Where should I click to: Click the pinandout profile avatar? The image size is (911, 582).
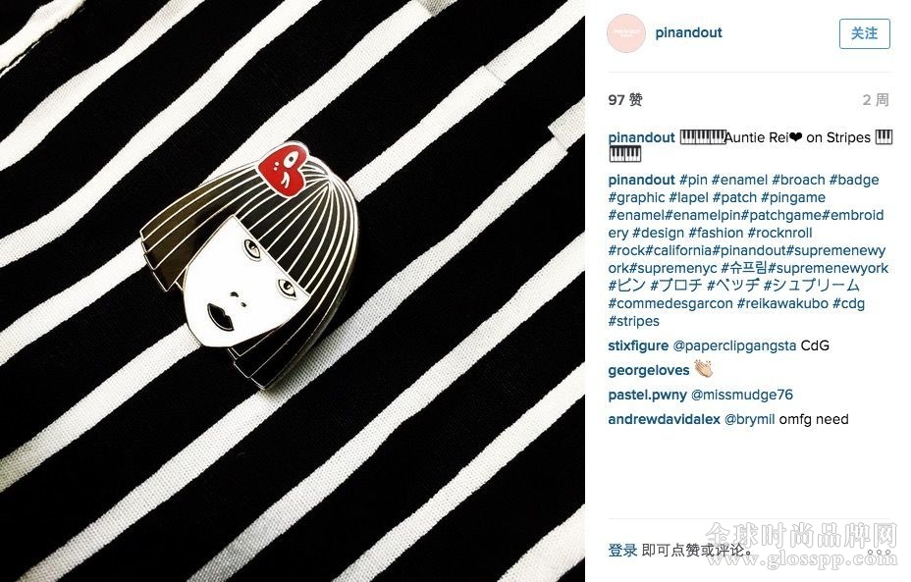(x=627, y=33)
